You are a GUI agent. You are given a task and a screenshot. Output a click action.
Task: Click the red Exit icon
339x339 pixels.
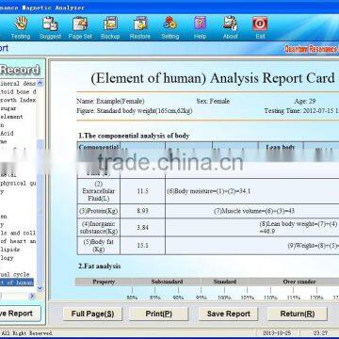tap(260, 24)
